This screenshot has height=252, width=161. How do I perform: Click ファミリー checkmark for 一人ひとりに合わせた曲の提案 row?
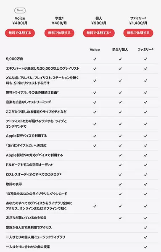click(x=145, y=247)
